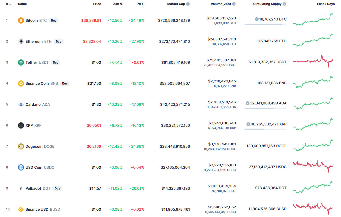The image size is (341, 217).
Task: Open the XRP coin name link
Action: (x=29, y=125)
